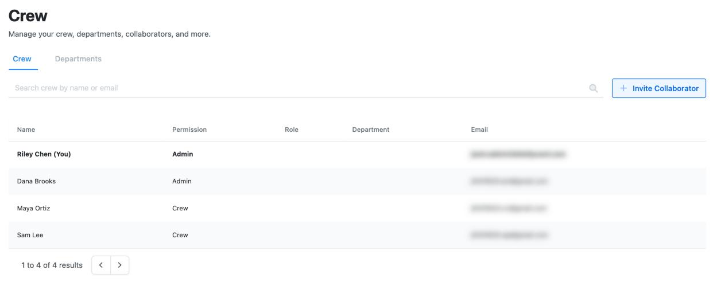This screenshot has height=282, width=713.
Task: Click Admin permission for Riley Chen
Action: [183, 154]
